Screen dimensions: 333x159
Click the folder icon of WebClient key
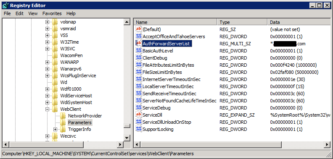[55, 109]
